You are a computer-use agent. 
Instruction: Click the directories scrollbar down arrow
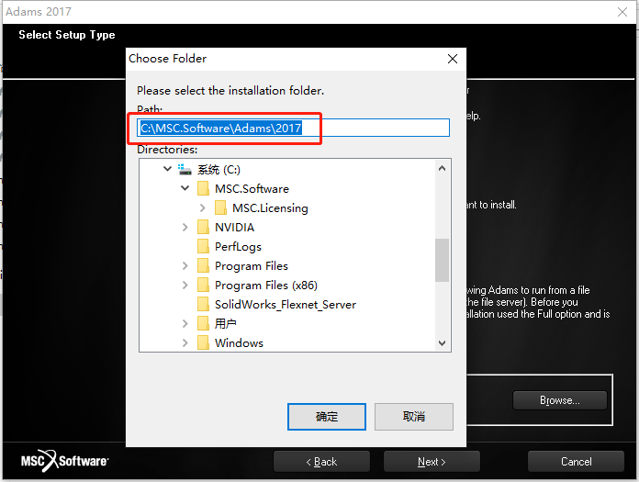point(442,343)
